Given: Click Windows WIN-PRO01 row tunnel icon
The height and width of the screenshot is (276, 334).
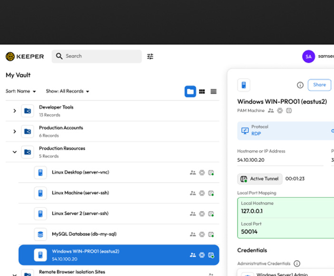Looking at the screenshot, I should (211, 255).
